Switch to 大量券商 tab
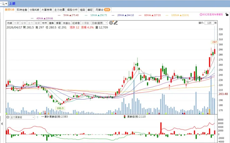Screen dimensions: 230x143 (47, 10)
